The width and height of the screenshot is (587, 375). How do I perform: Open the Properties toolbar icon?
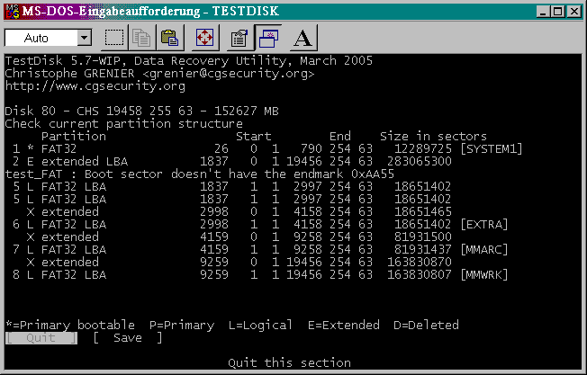(x=239, y=38)
